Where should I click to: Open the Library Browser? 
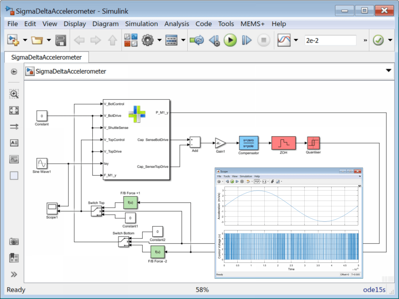click(131, 40)
